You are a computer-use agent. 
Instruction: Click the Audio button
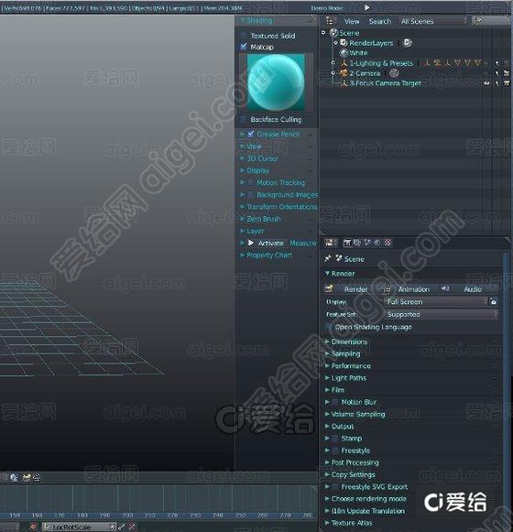(x=473, y=289)
